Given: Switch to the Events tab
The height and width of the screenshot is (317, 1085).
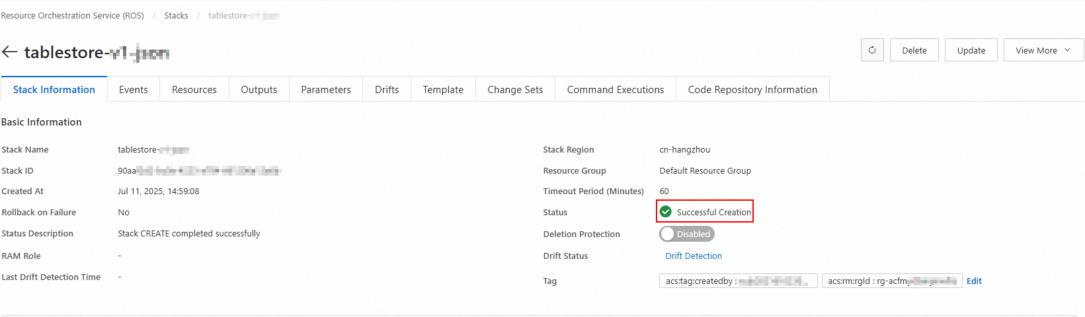Looking at the screenshot, I should pyautogui.click(x=134, y=90).
